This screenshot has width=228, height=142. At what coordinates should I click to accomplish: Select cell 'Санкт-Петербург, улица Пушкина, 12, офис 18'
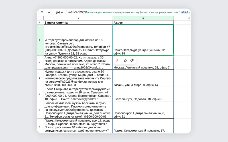[x=143, y=40]
